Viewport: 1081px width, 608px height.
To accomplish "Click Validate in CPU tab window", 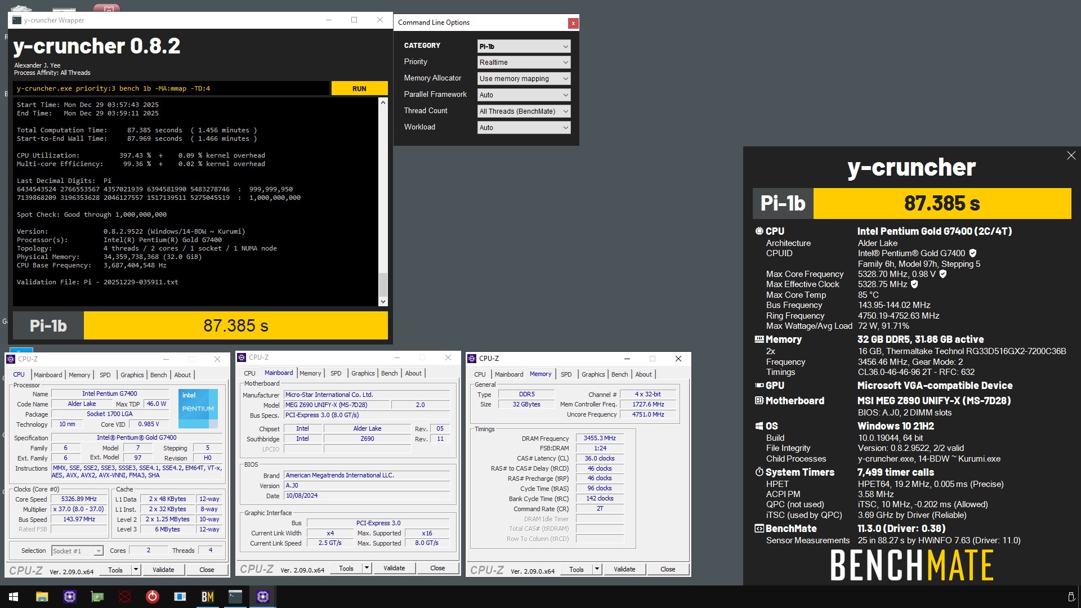I will [163, 570].
